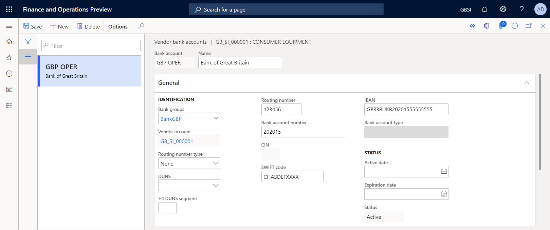Edit the Name field Bank of Great Britain
Screen dimensions: 550x230
[x=240, y=62]
